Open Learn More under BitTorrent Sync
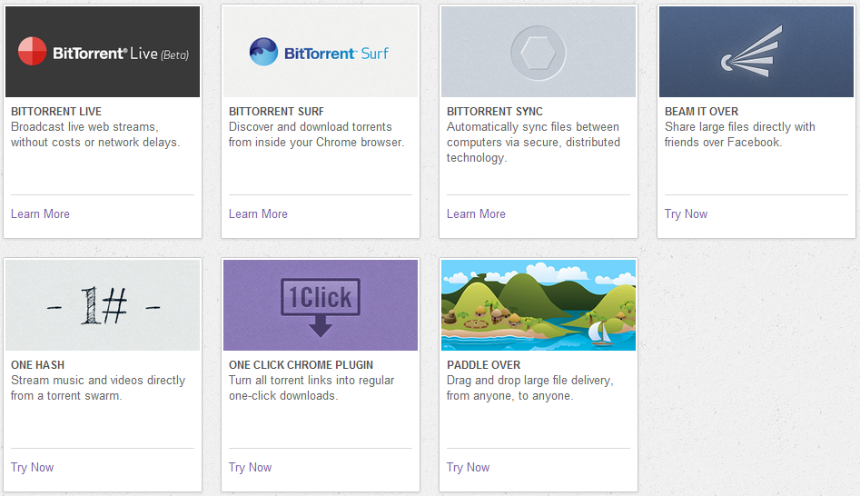Image resolution: width=860 pixels, height=496 pixels. coord(476,214)
